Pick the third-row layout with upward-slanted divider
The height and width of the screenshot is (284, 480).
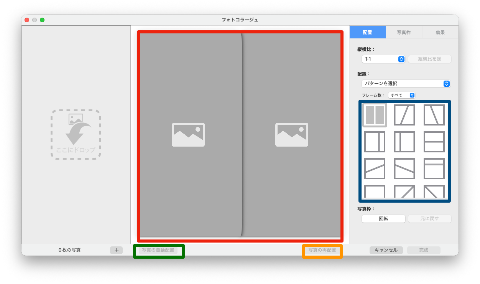pos(375,168)
